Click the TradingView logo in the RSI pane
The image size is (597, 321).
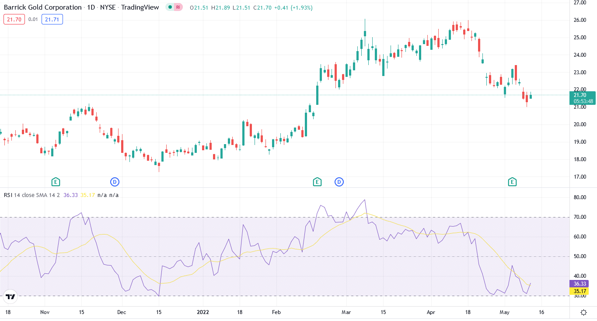pos(10,297)
